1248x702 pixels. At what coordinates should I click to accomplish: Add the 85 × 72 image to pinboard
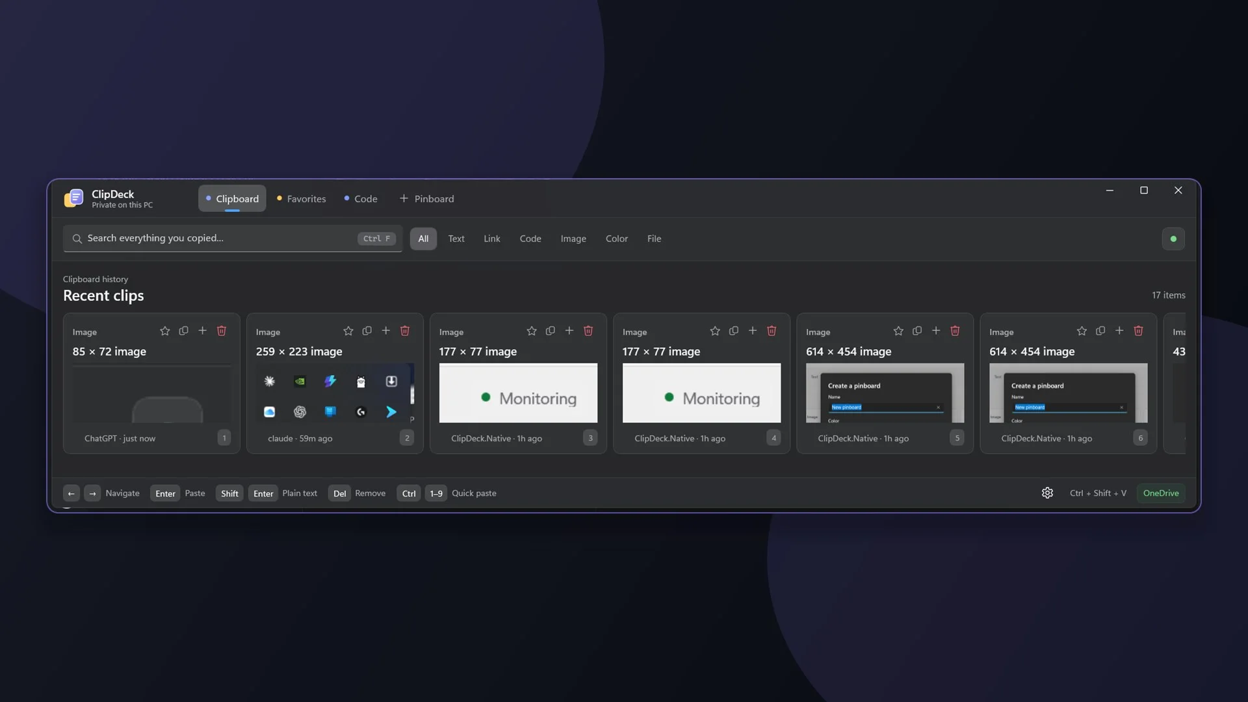pos(202,331)
